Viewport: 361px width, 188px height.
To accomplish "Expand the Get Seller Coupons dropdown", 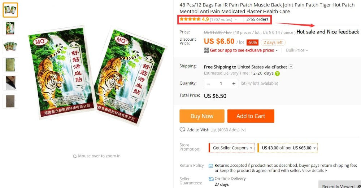I will pos(231,148).
